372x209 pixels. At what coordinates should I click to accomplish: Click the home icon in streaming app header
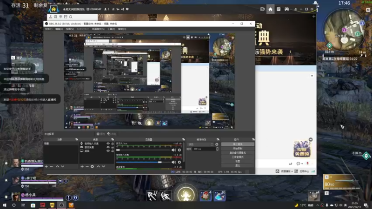coord(270,9)
